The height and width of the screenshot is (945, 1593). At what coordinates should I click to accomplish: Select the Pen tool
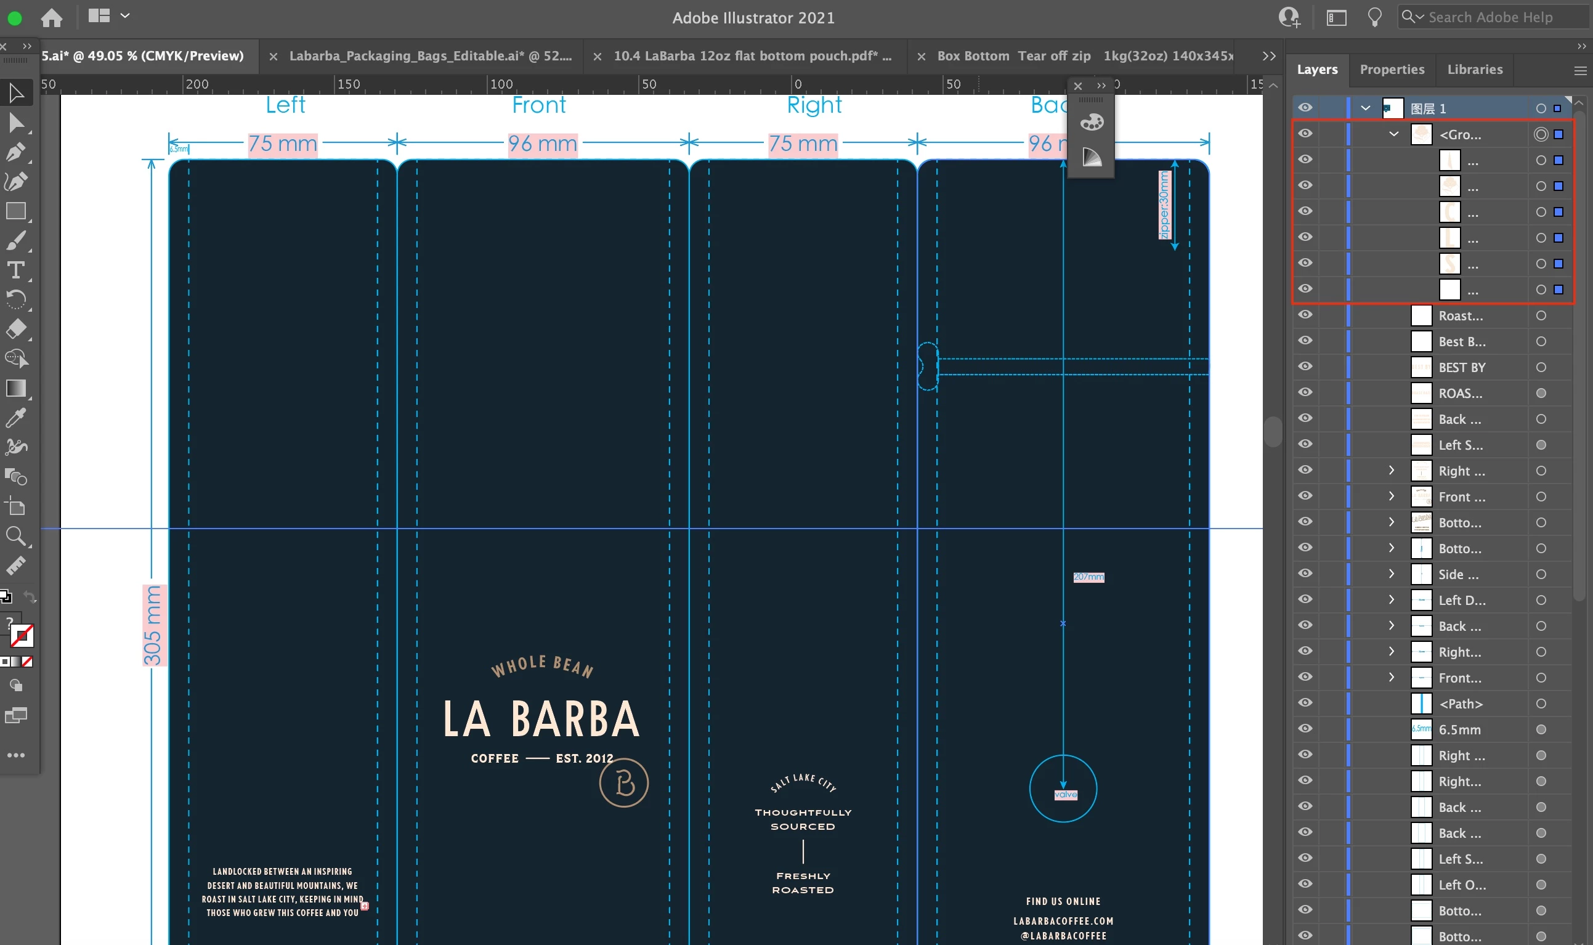click(15, 152)
